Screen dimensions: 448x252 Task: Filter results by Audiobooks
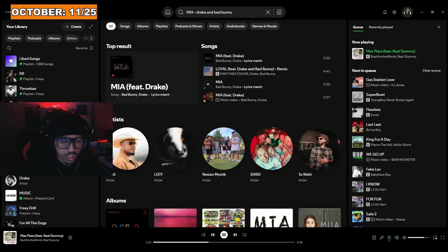236,26
